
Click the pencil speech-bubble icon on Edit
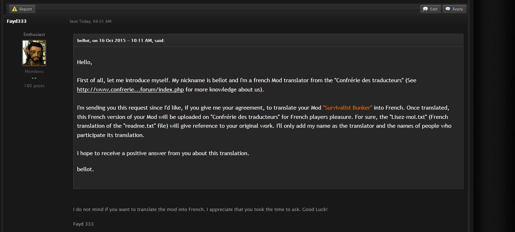425,9
